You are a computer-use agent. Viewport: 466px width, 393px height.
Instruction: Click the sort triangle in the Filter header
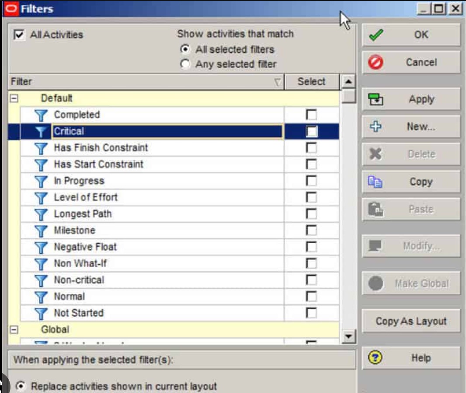pyautogui.click(x=277, y=82)
